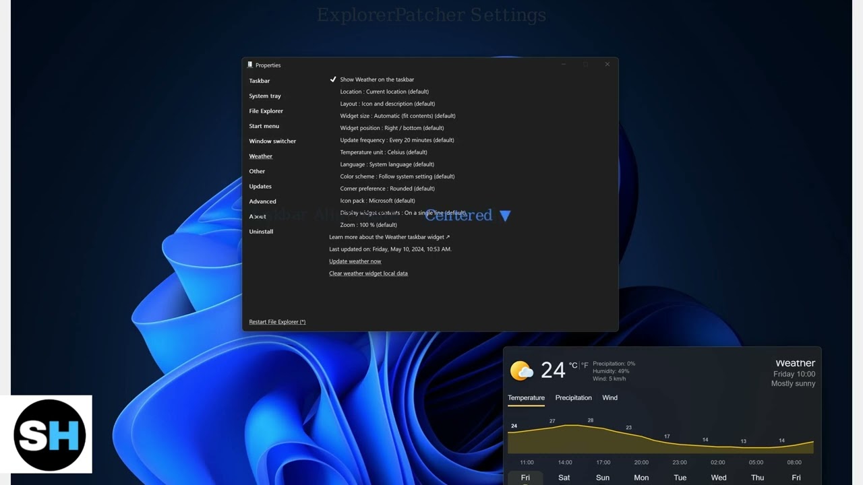Change Zoom 100 % option
The width and height of the screenshot is (863, 485).
tap(369, 225)
